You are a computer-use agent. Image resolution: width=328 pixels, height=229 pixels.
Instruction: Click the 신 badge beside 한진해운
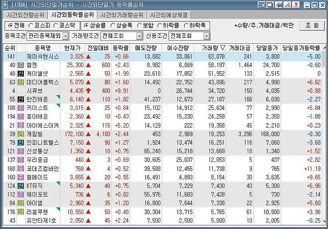click(x=20, y=99)
